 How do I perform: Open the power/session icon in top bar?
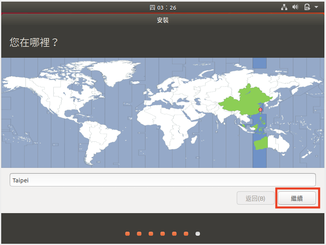[307, 7]
